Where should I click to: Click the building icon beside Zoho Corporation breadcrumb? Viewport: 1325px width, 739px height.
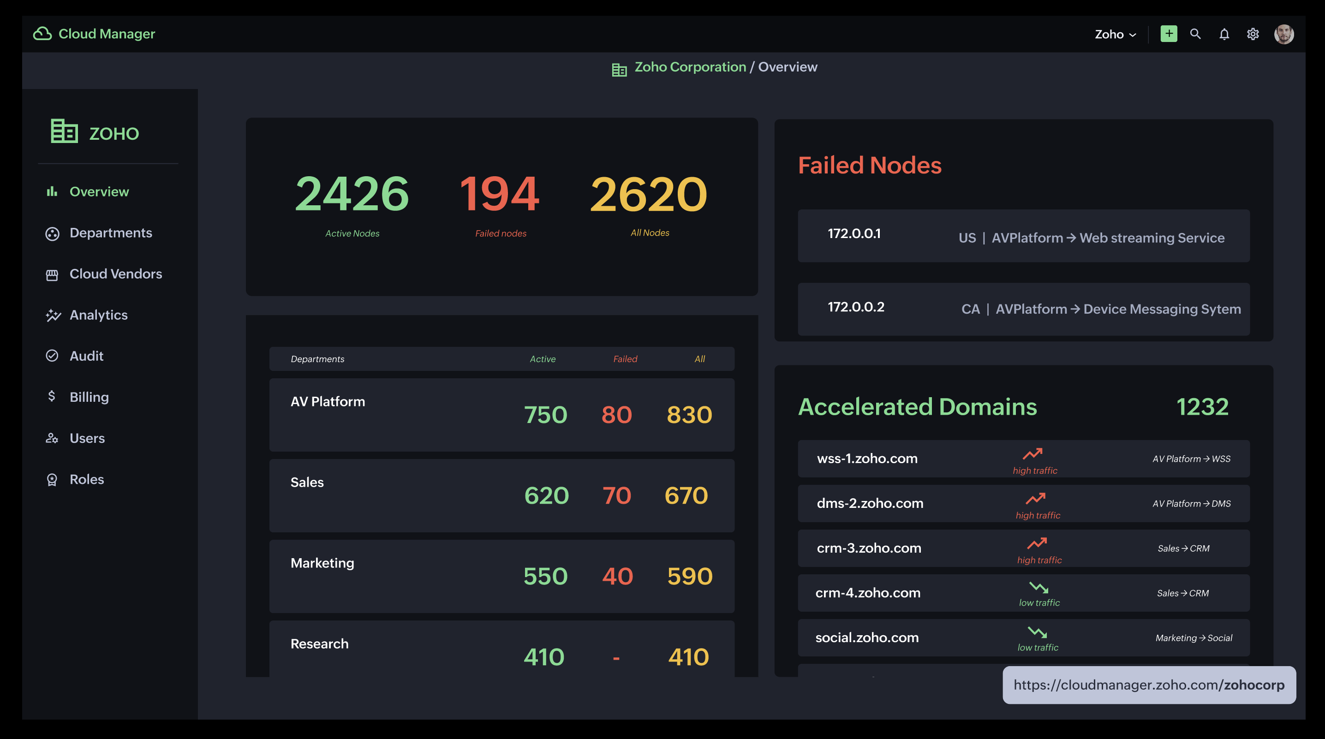click(619, 70)
